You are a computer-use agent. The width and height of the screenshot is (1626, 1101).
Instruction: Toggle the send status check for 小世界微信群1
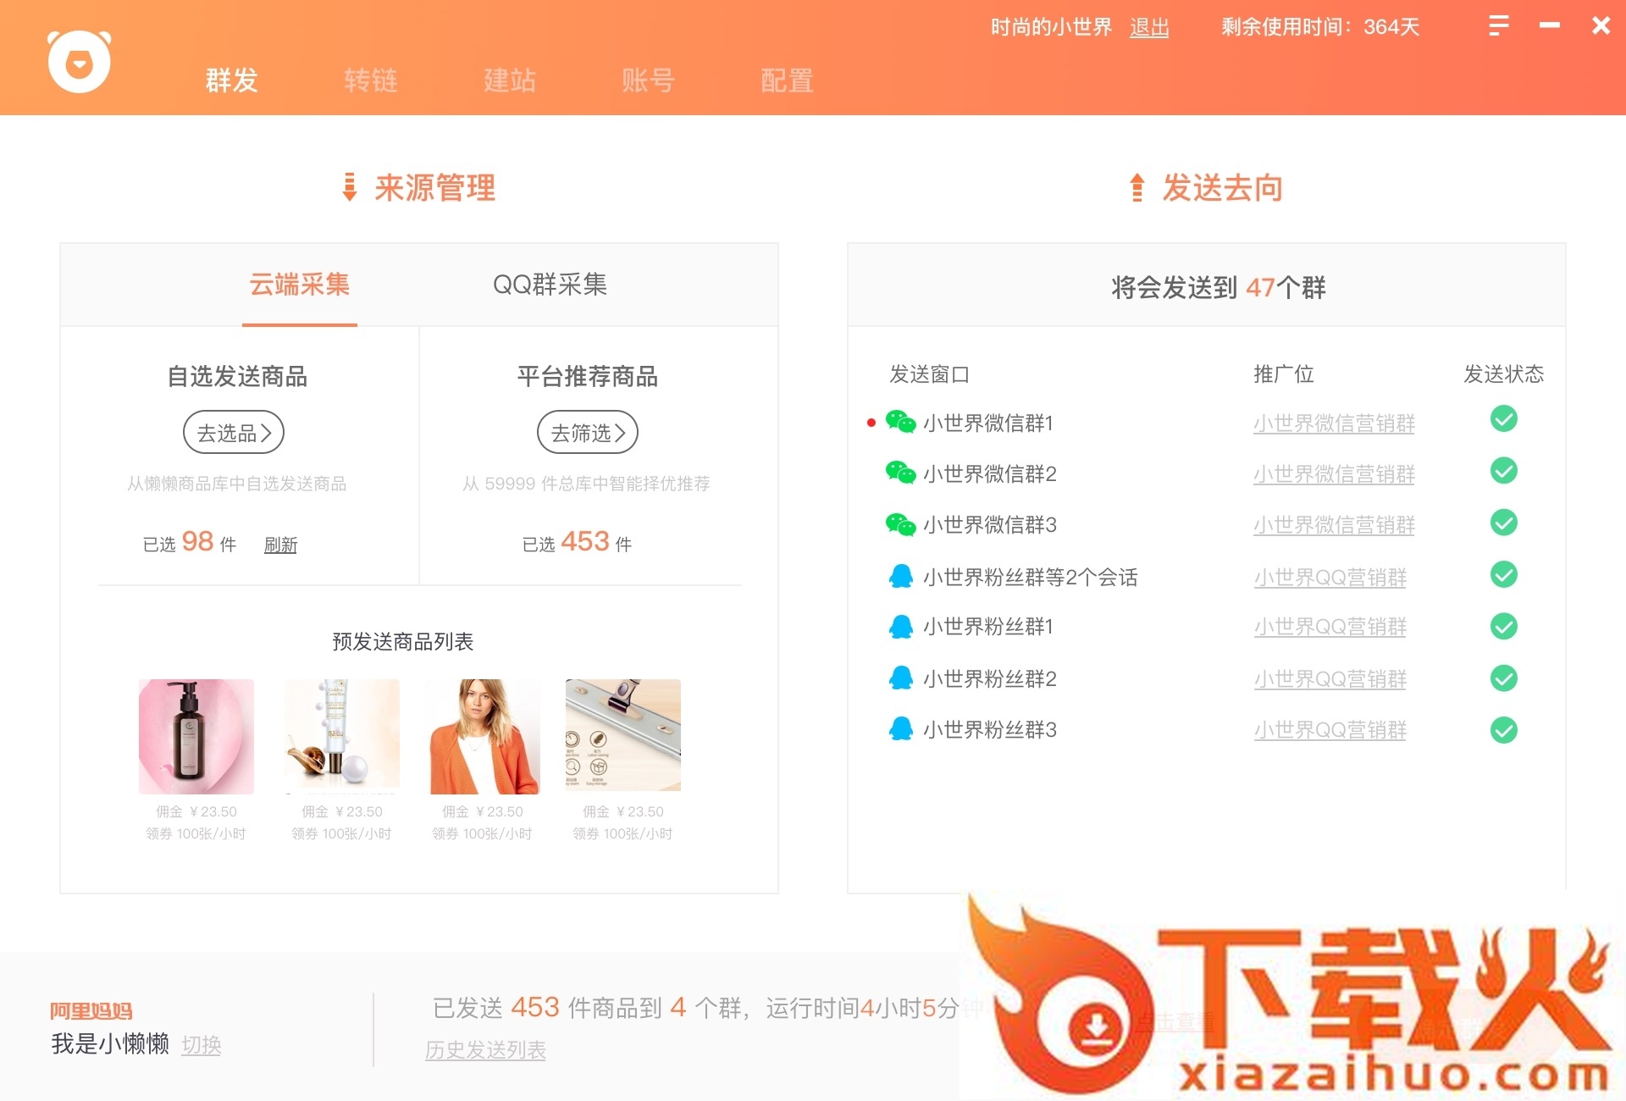pyautogui.click(x=1504, y=419)
